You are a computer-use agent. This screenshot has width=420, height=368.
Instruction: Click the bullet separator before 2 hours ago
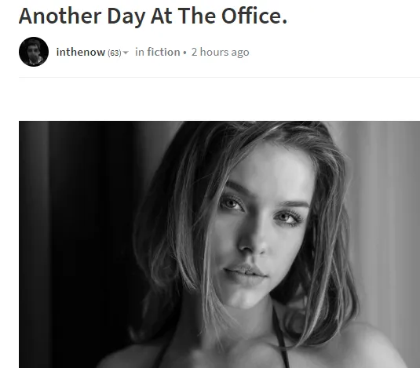point(184,53)
